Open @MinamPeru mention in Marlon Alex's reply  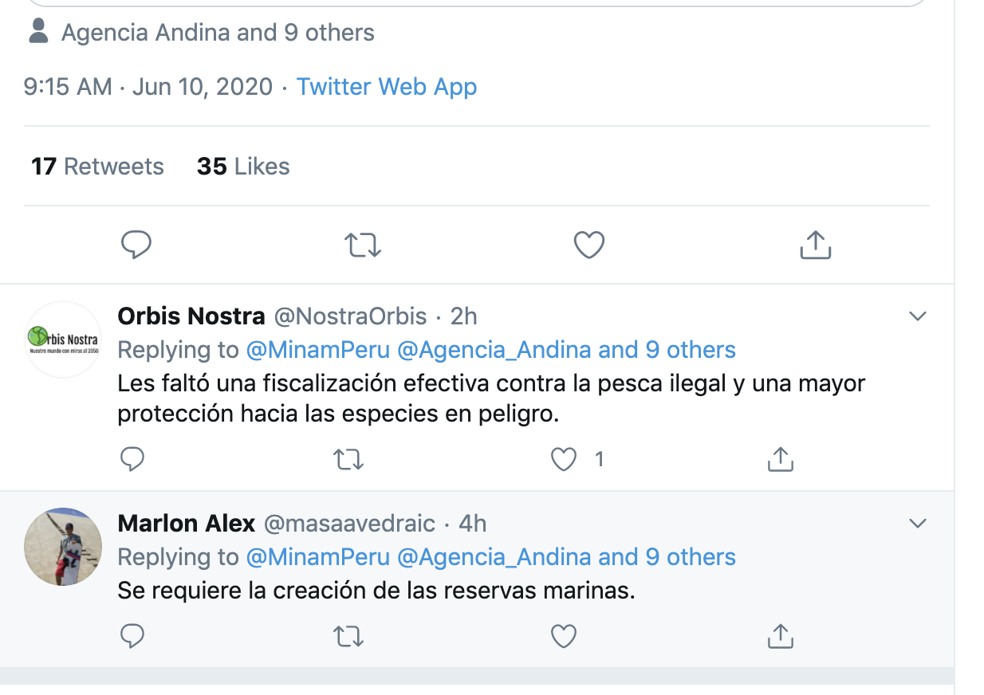pyautogui.click(x=317, y=556)
